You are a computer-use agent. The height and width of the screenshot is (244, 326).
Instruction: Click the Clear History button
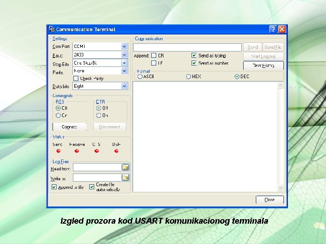264,66
